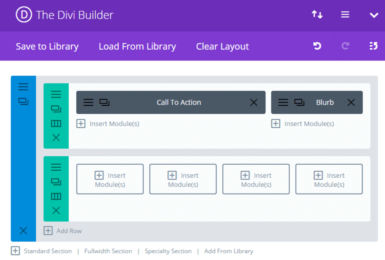
Task: Delete the first row
Action: 56,138
